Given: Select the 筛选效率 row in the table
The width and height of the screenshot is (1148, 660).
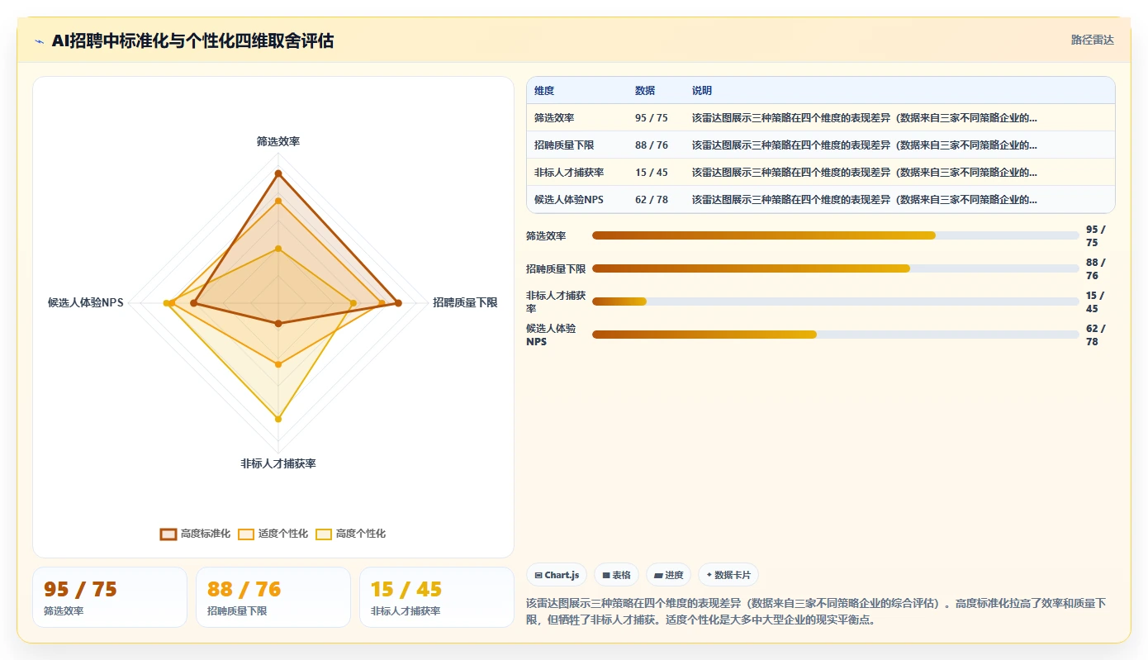Looking at the screenshot, I should pos(821,117).
